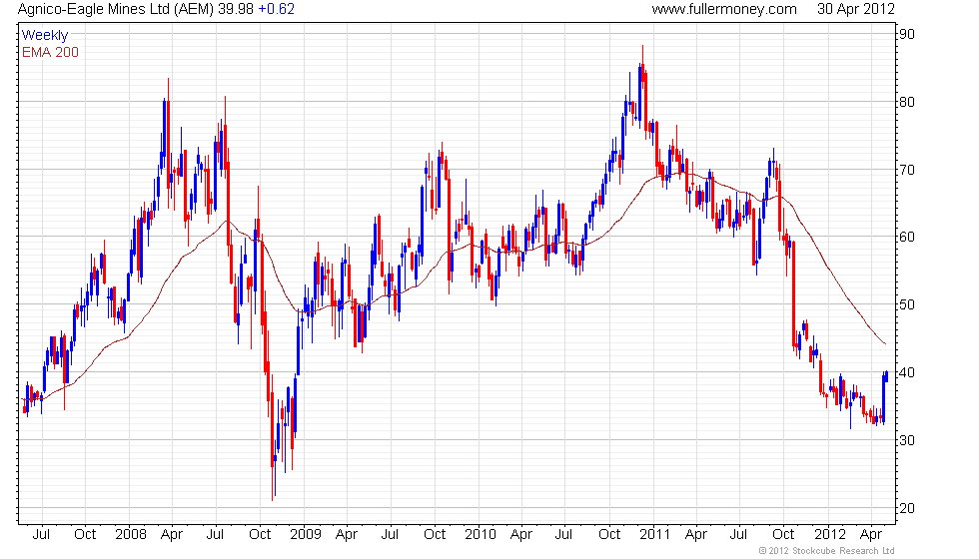Click the 30 Apr 2012 date
Image resolution: width=979 pixels, height=559 pixels.
tap(855, 9)
